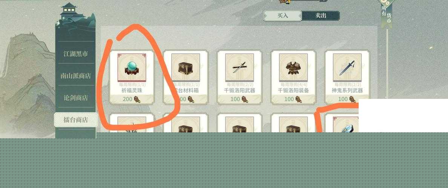Viewport: 448px width, 188px height.
Task: Select the 千锻洛阳装备 armor icon
Action: (293, 68)
